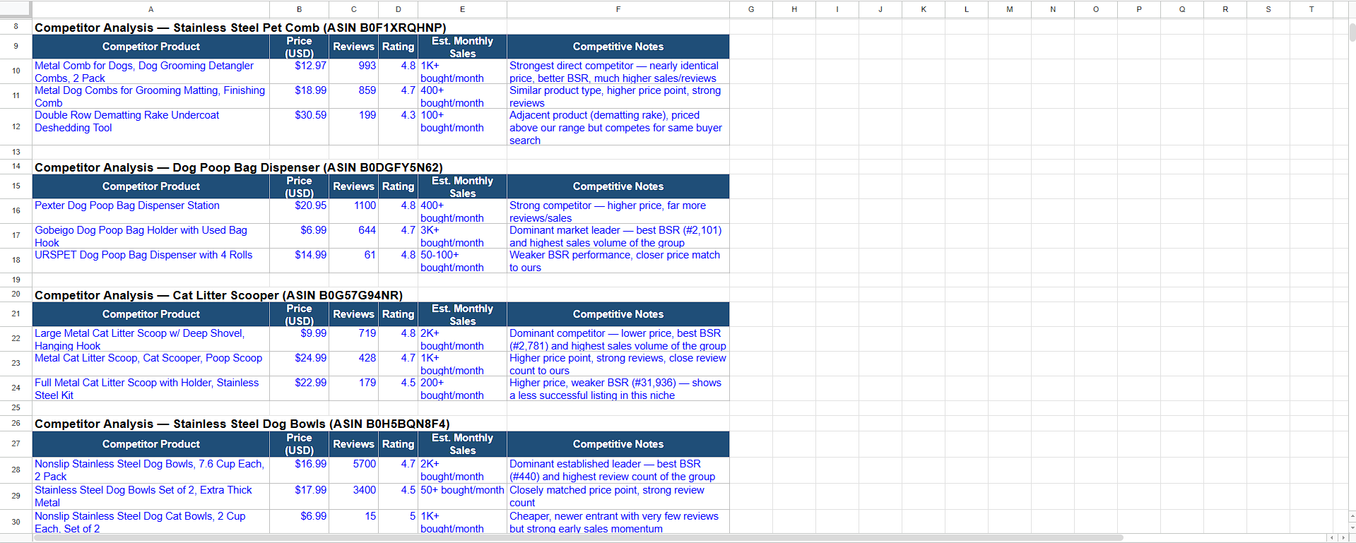Click the horizontal scrollbar thumb
Viewport: 1356px width, 543px height.
coord(578,538)
